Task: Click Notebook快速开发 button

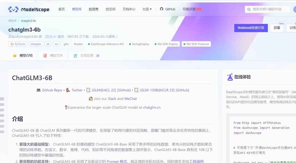Action: [x=251, y=28]
